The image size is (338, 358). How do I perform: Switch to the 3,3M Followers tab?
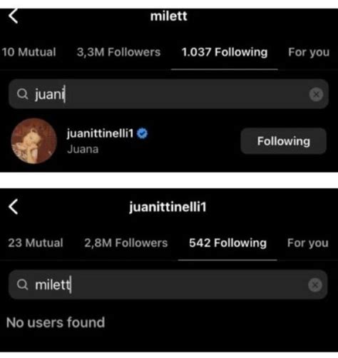118,52
